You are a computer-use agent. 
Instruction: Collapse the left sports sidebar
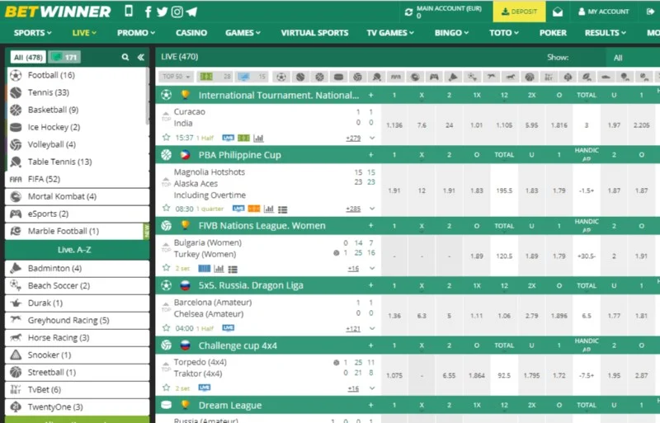140,57
